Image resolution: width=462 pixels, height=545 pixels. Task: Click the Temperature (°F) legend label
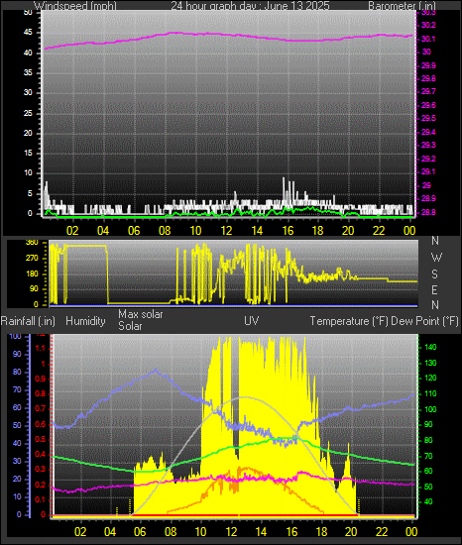click(x=349, y=321)
